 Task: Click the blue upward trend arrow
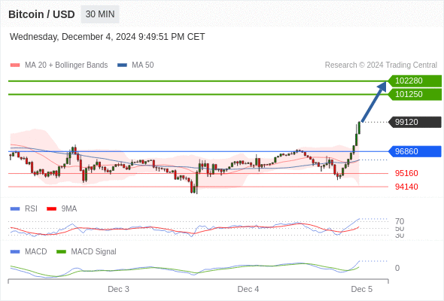[x=374, y=102]
